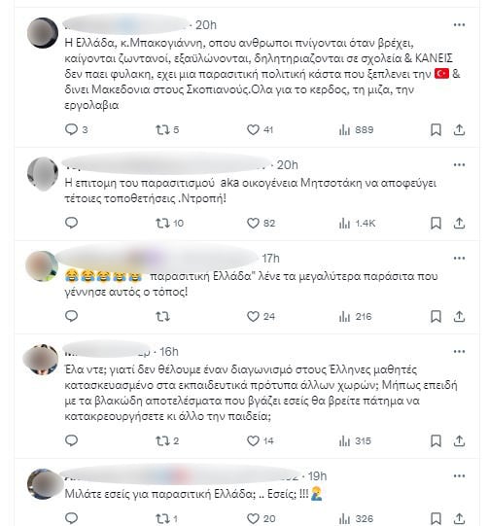
Task: Share the first tweet via upload icon
Action: [459, 130]
